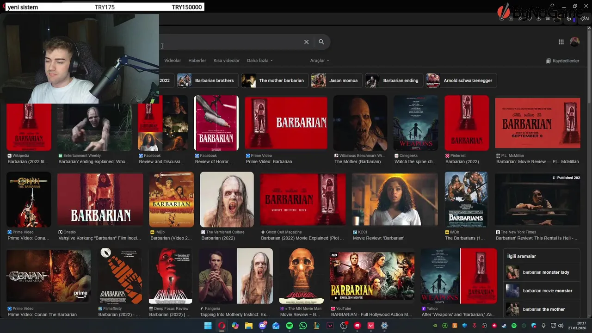Image resolution: width=592 pixels, height=333 pixels.
Task: Open OBS Studio from the taskbar
Action: pos(344,326)
